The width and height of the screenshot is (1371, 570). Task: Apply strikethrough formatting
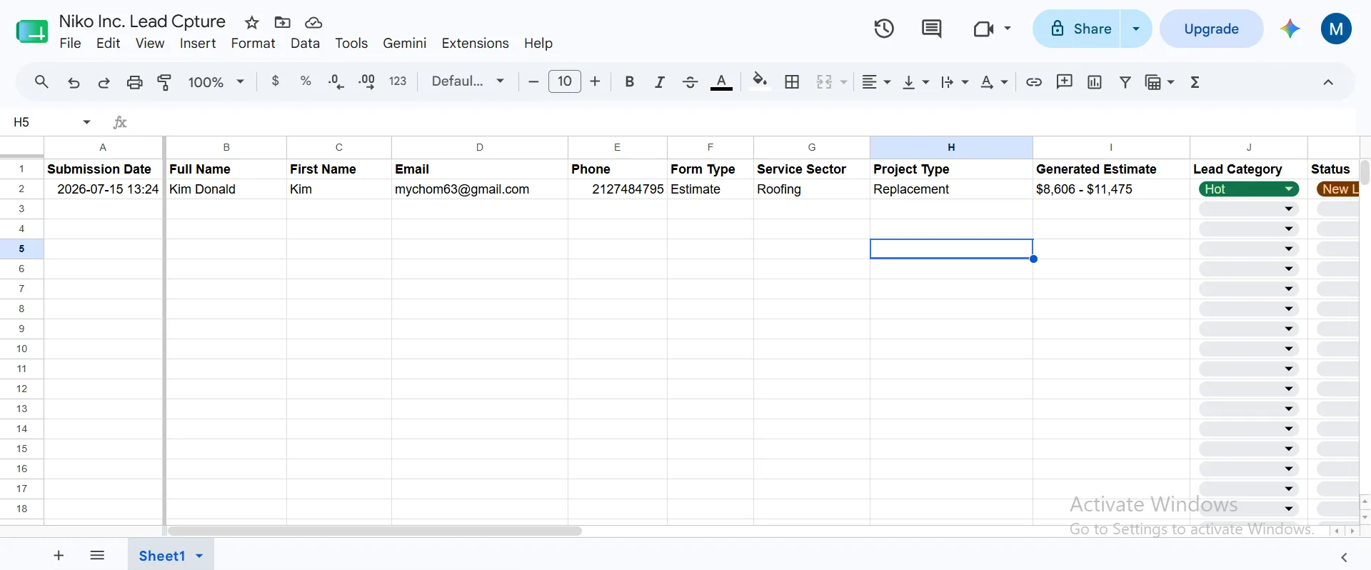(x=690, y=82)
